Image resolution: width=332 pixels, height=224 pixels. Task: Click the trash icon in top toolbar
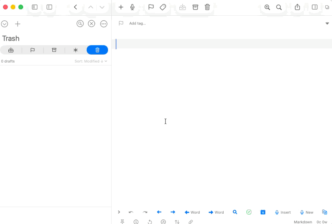pyautogui.click(x=207, y=7)
